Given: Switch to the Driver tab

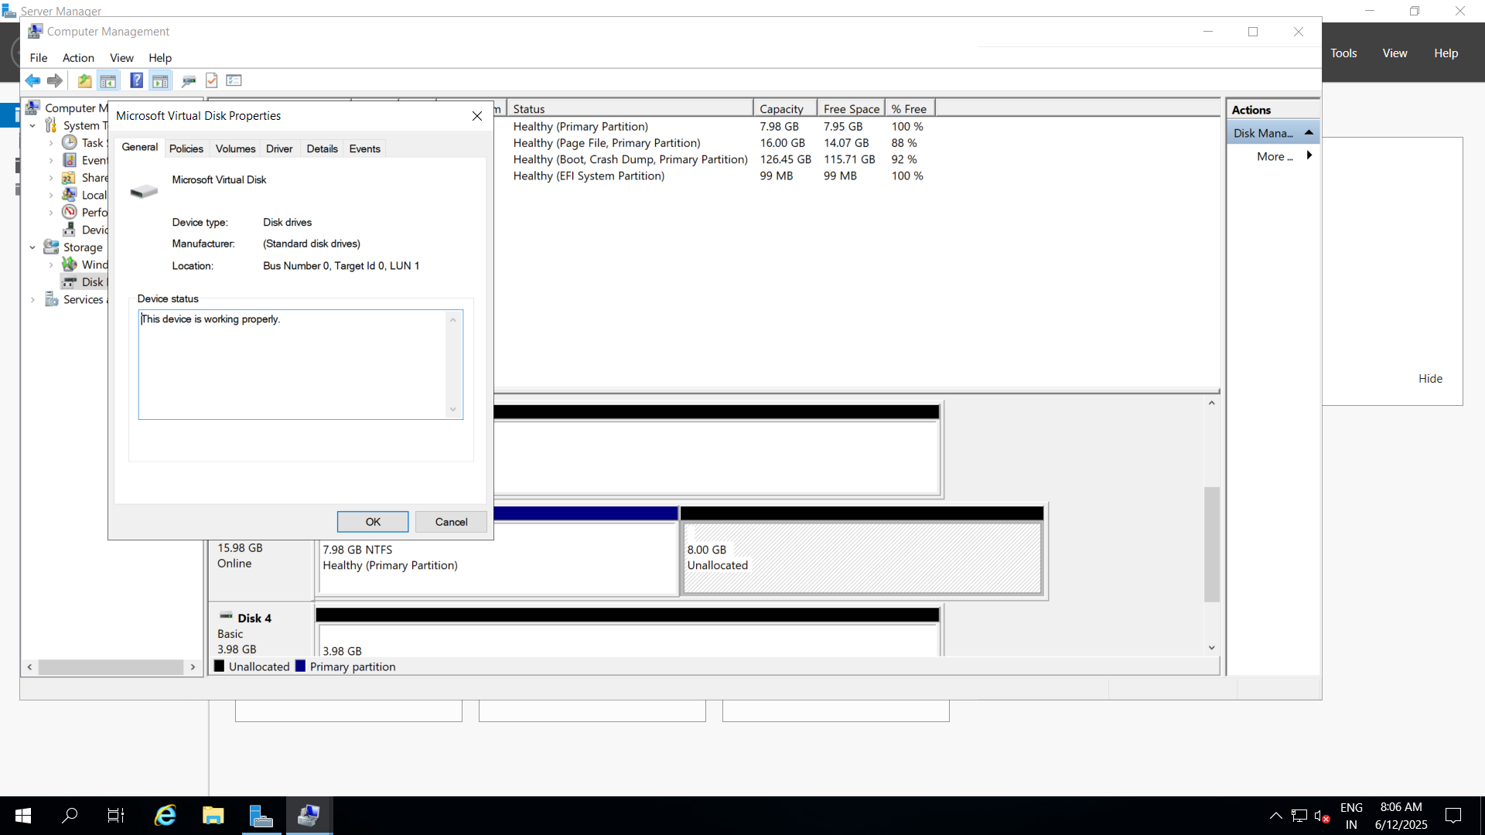Looking at the screenshot, I should (x=279, y=148).
